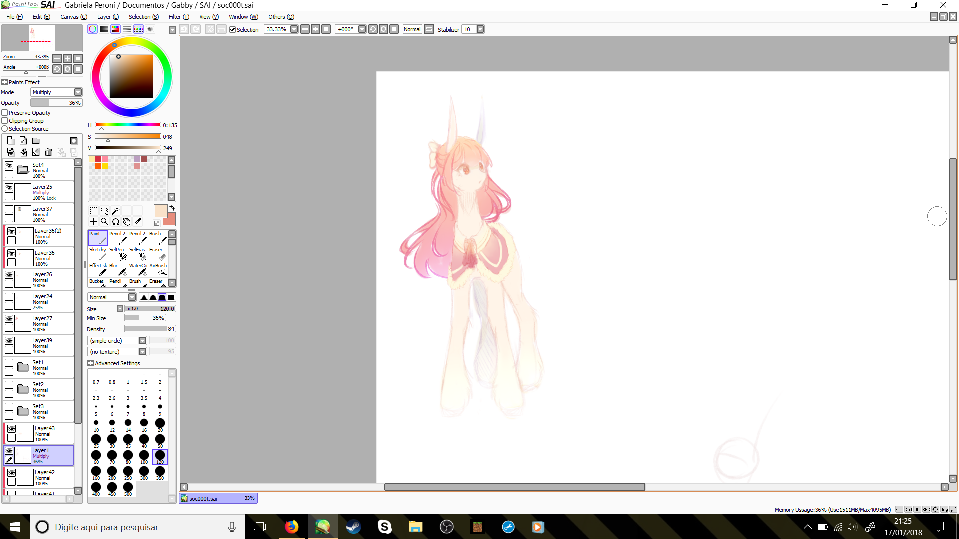Hide Layer25 with its eye icon
This screenshot has height=539, width=959.
tap(9, 187)
